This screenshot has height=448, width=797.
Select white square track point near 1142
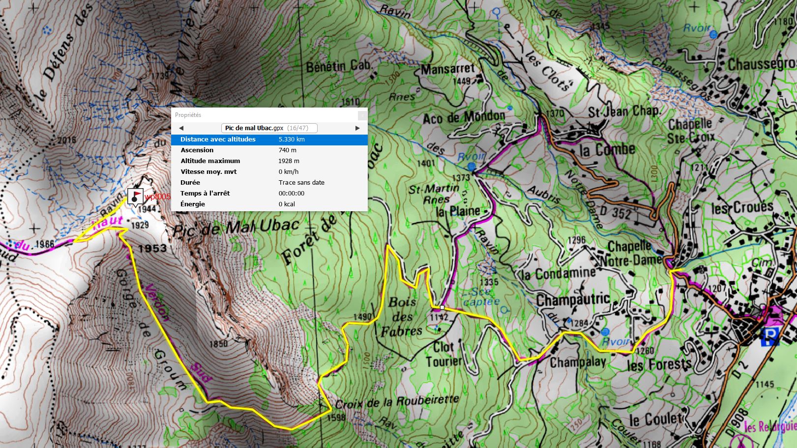click(442, 307)
